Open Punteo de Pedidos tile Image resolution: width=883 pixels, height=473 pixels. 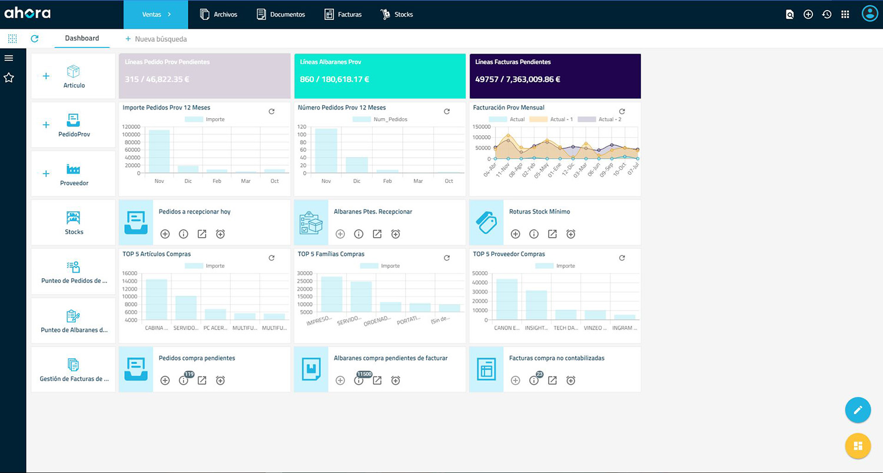point(74,272)
